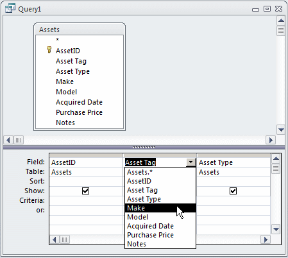Click the column selector above Asset Type field
The height and width of the screenshot is (258, 288).
[x=233, y=155]
